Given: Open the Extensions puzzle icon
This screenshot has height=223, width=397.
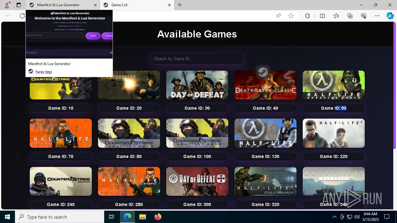Looking at the screenshot, I should click(x=307, y=16).
